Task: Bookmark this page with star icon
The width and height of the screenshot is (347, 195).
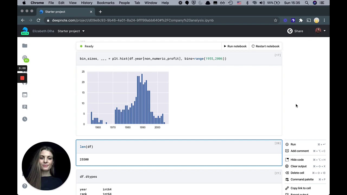Action: (275, 20)
